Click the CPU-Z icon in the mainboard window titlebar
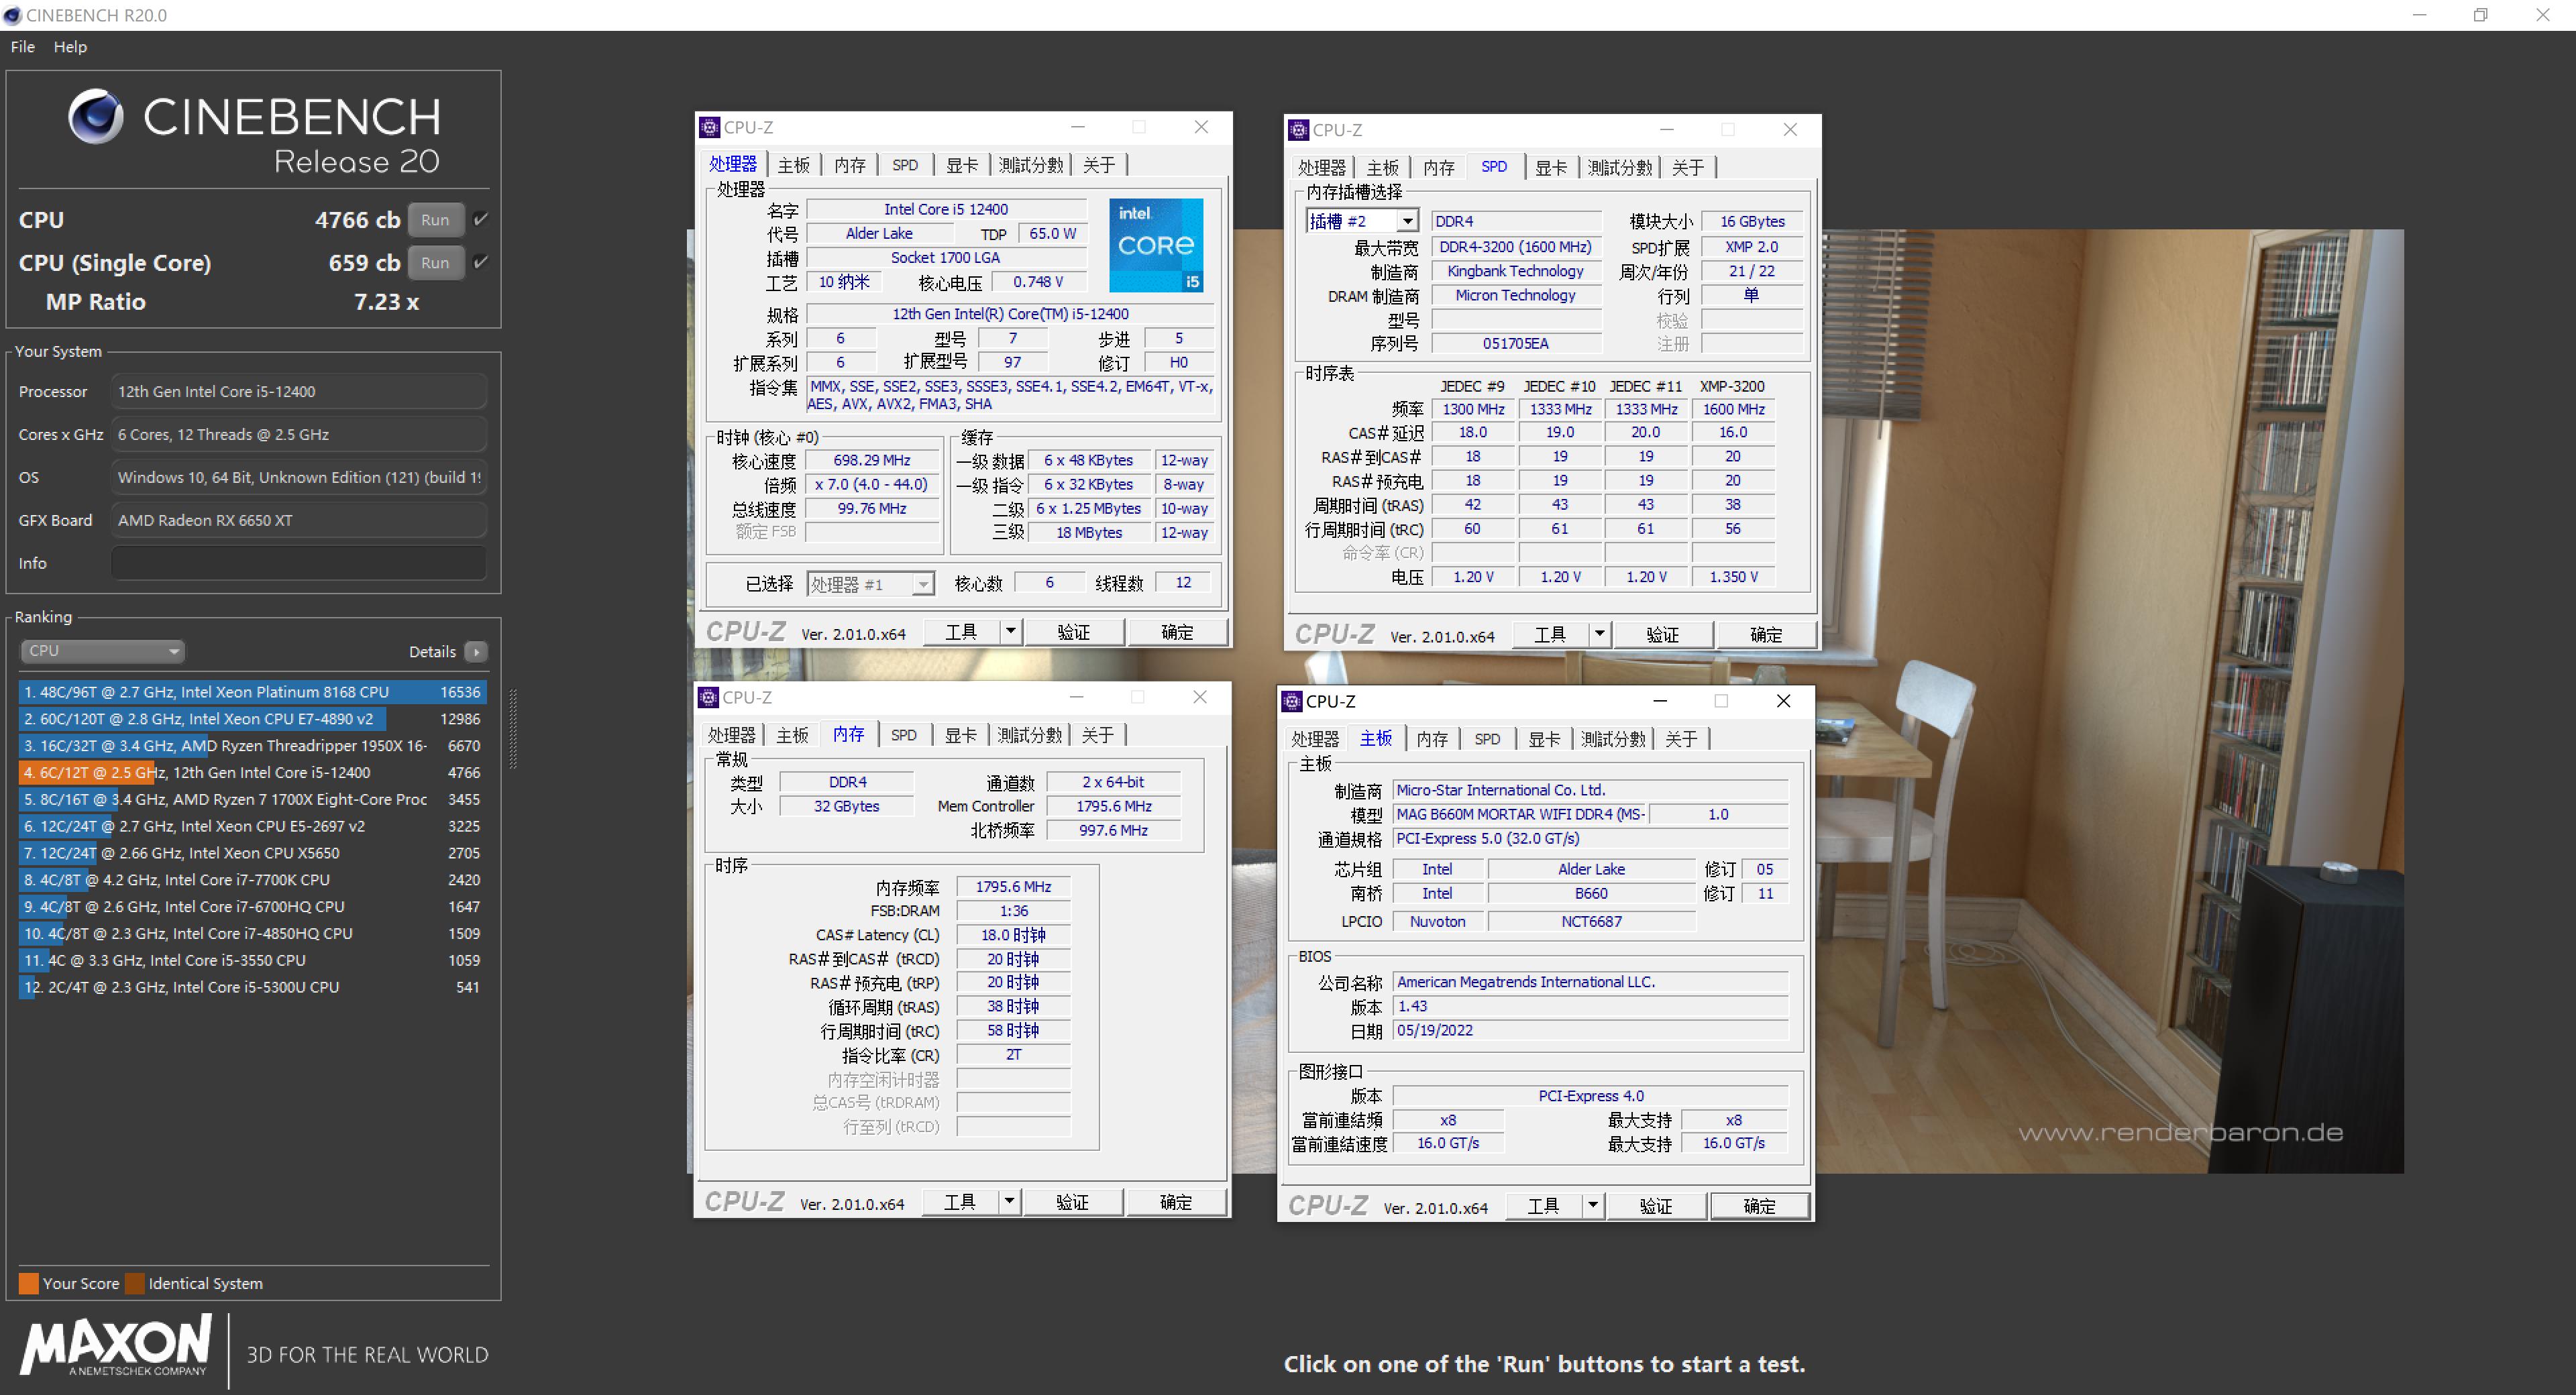This screenshot has width=2576, height=1395. coord(1291,701)
